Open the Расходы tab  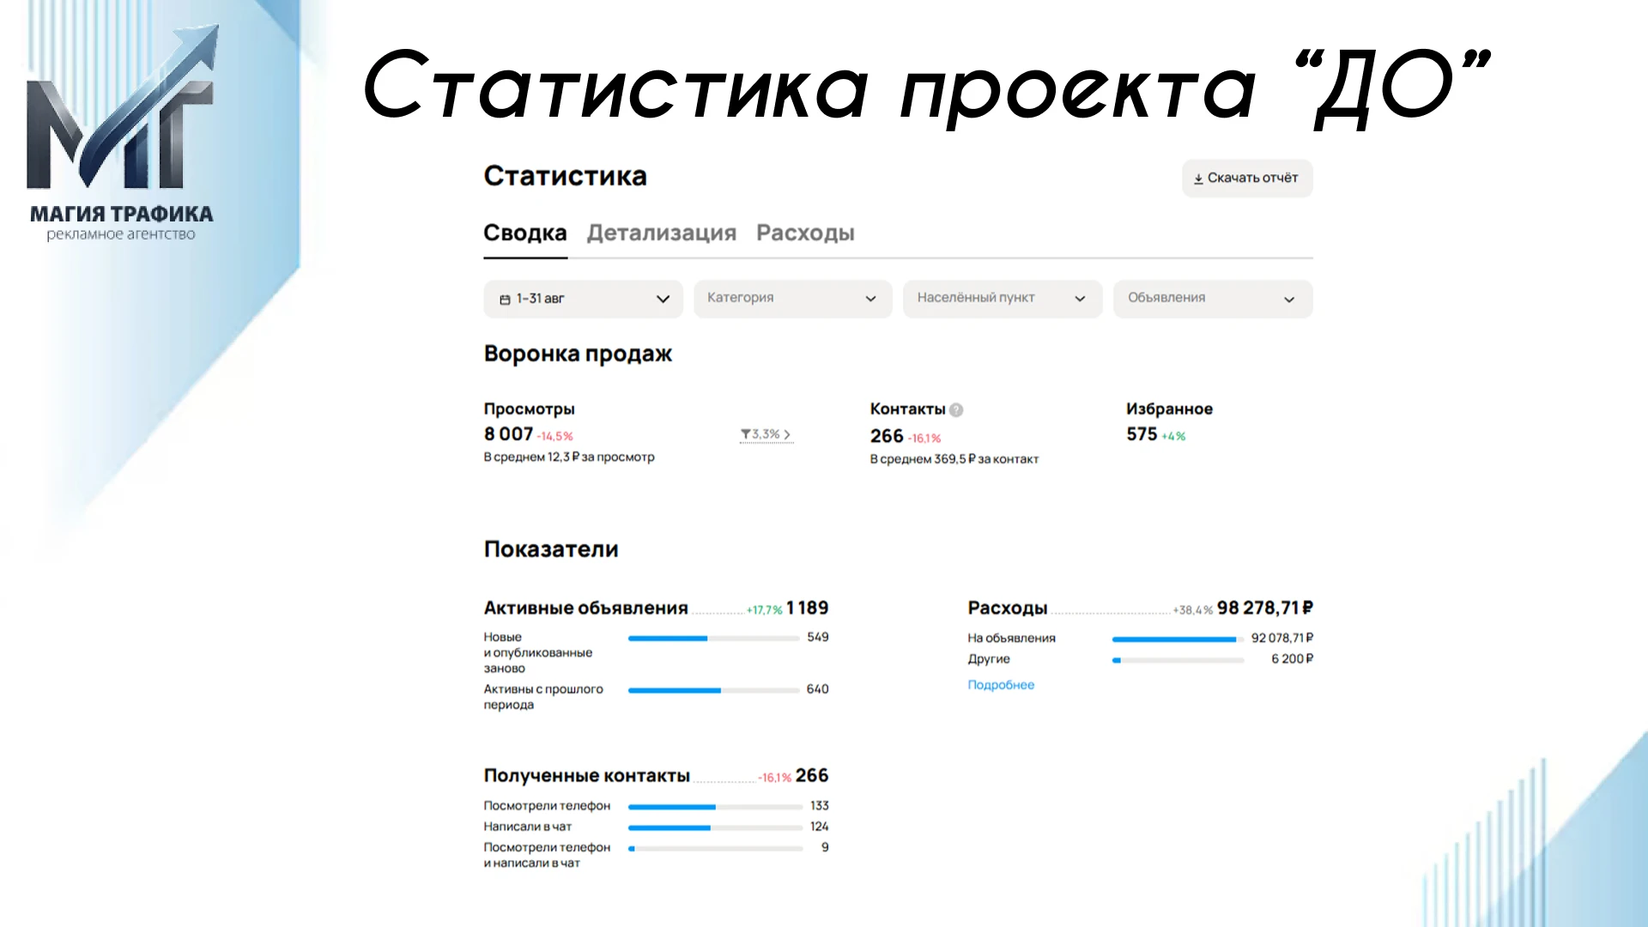coord(805,233)
